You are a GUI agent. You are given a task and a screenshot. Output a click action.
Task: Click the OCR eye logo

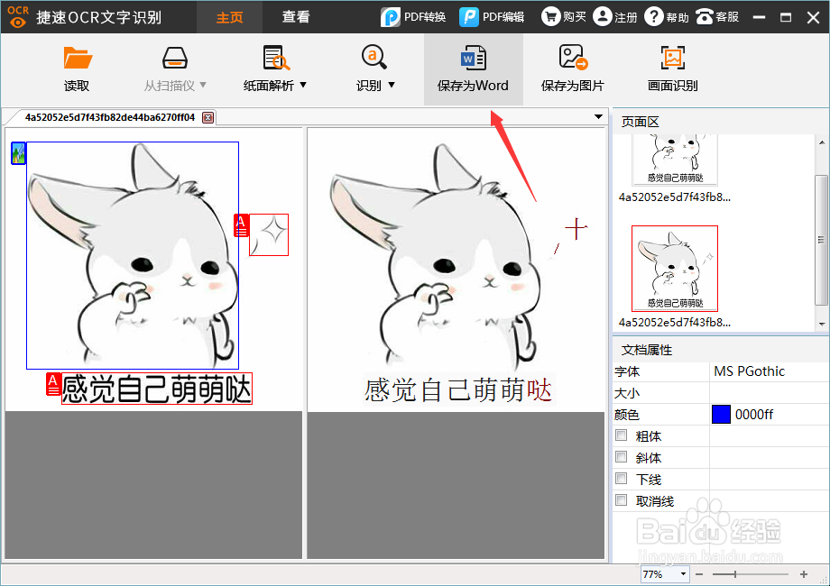tap(18, 17)
